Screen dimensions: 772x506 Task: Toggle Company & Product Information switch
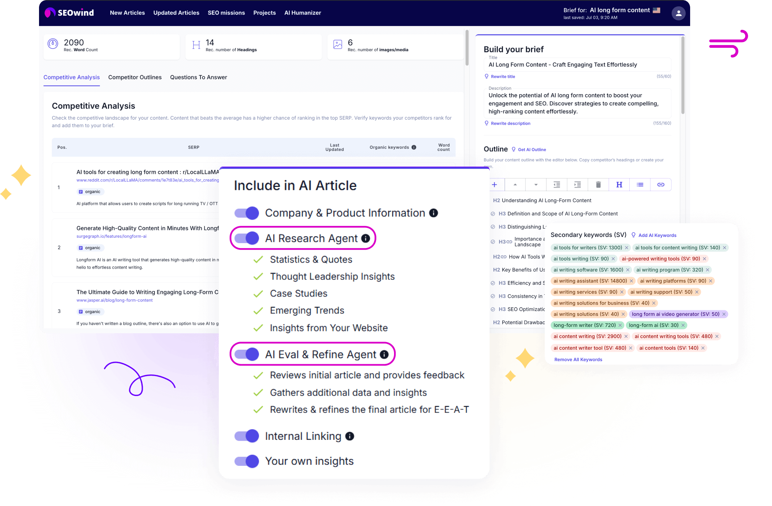(247, 213)
